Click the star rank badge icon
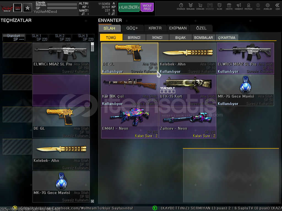This screenshot has height=211, width=282. 27,7
